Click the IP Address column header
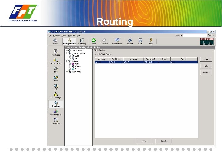This screenshot has height=166, width=222. (116, 59)
